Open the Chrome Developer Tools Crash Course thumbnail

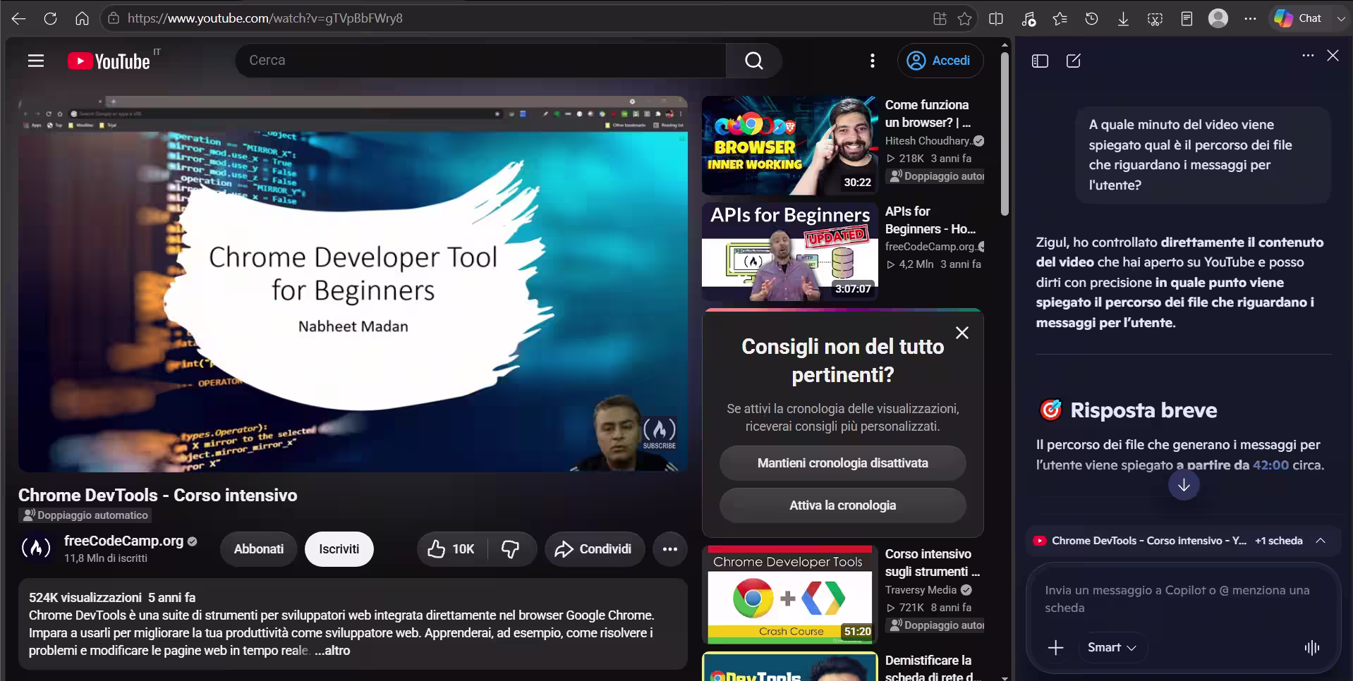pyautogui.click(x=790, y=595)
